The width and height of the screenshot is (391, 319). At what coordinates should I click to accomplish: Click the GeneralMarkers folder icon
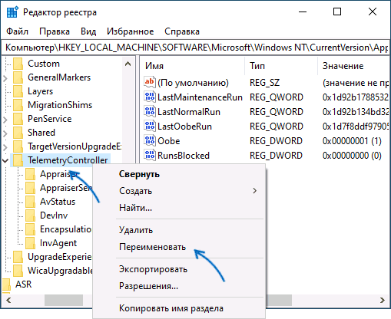click(x=18, y=77)
